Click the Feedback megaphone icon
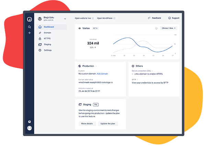This screenshot has width=208, height=147. (149, 18)
